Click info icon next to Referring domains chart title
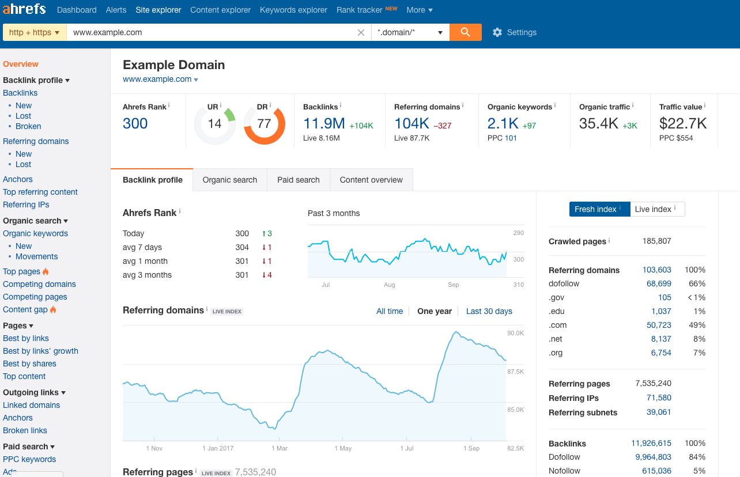The width and height of the screenshot is (740, 477). coord(207,309)
